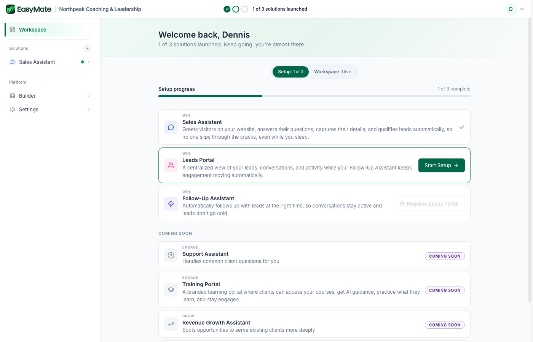Switch to the Workspace tab
The image size is (533, 342).
332,72
